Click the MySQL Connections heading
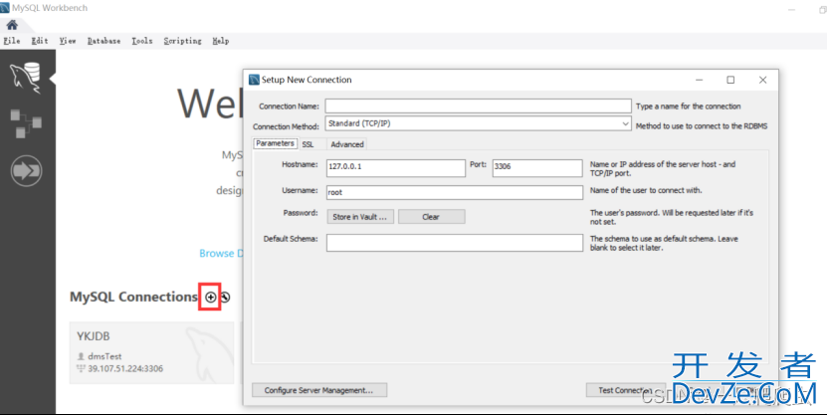827x415 pixels. (133, 297)
